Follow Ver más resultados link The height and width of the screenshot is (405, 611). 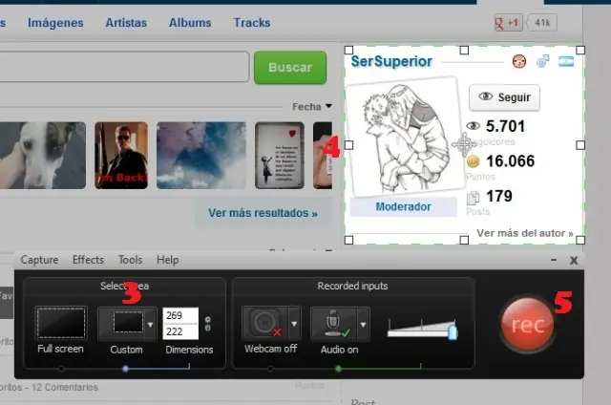263,213
